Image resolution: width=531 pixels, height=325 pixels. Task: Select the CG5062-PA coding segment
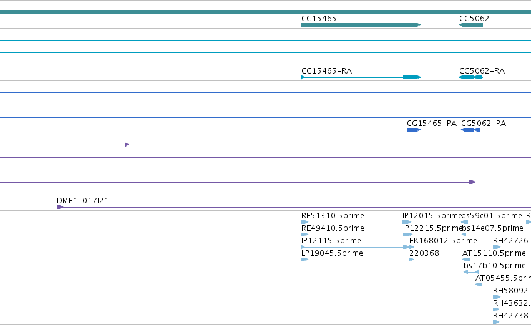point(470,130)
